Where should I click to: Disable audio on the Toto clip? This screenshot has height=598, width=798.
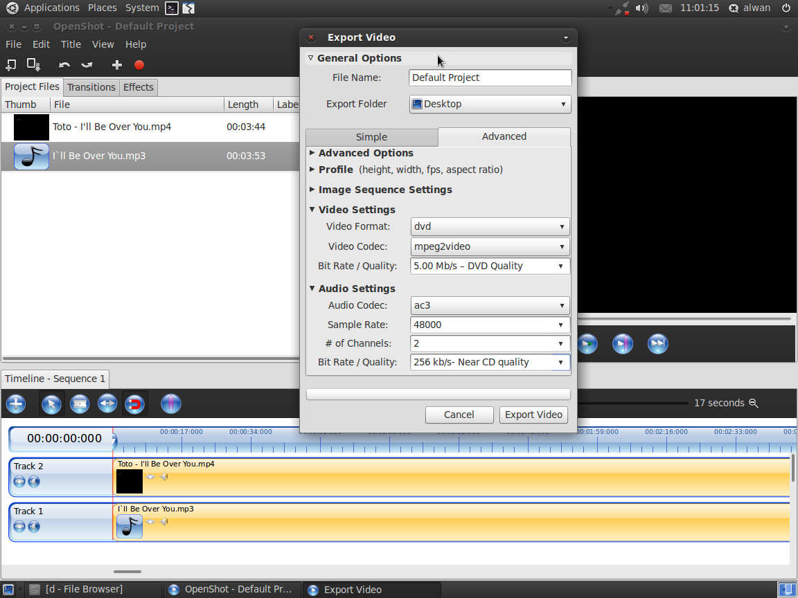(x=164, y=477)
